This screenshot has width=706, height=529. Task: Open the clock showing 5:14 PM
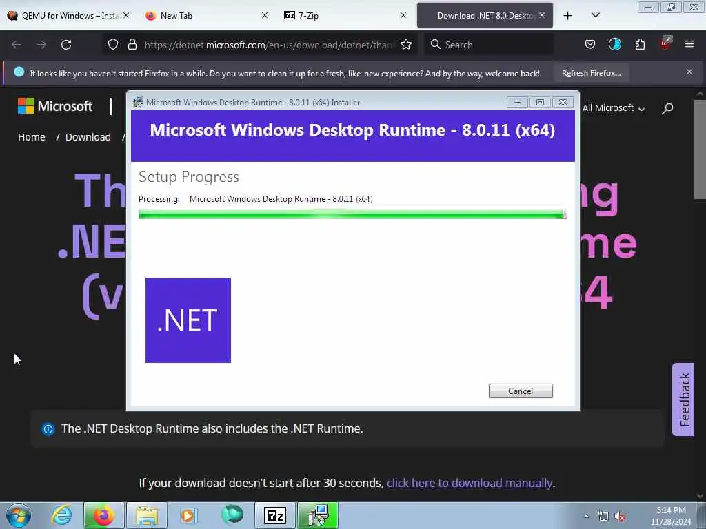pos(671,516)
